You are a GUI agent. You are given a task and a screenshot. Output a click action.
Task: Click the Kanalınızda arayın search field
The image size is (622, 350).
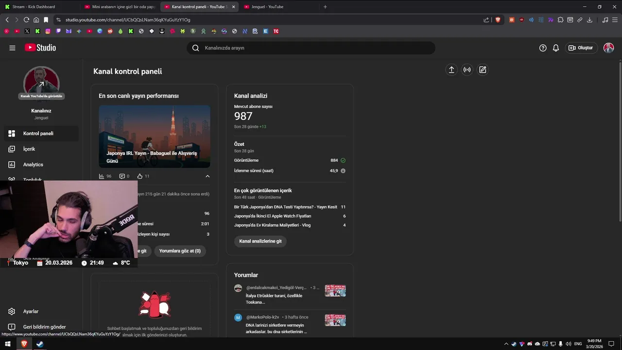[x=311, y=48]
